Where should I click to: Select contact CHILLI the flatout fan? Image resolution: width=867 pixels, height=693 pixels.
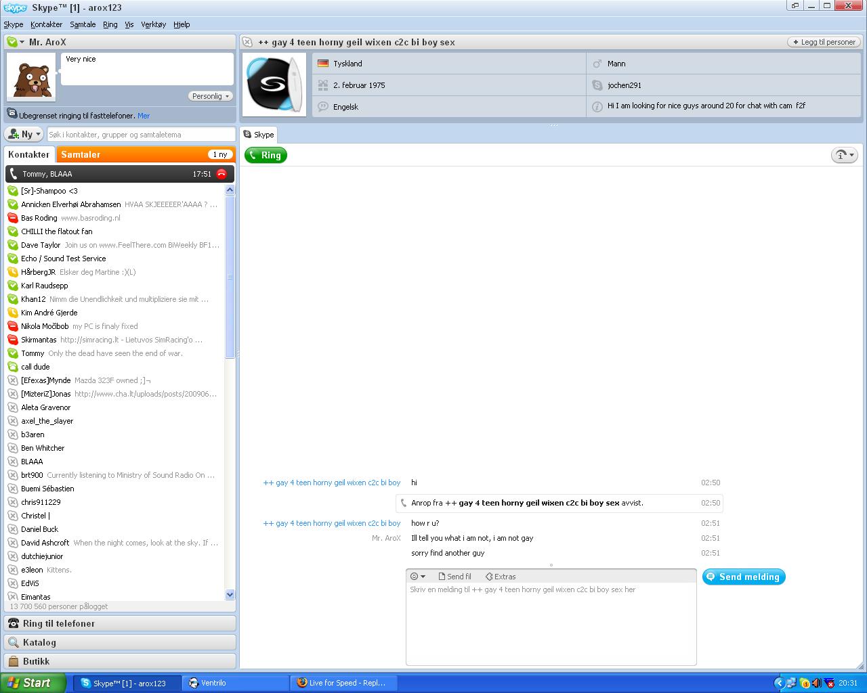pyautogui.click(x=114, y=231)
